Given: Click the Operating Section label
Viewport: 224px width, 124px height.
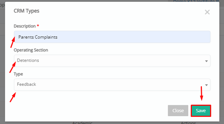Looking at the screenshot, I should point(31,50).
